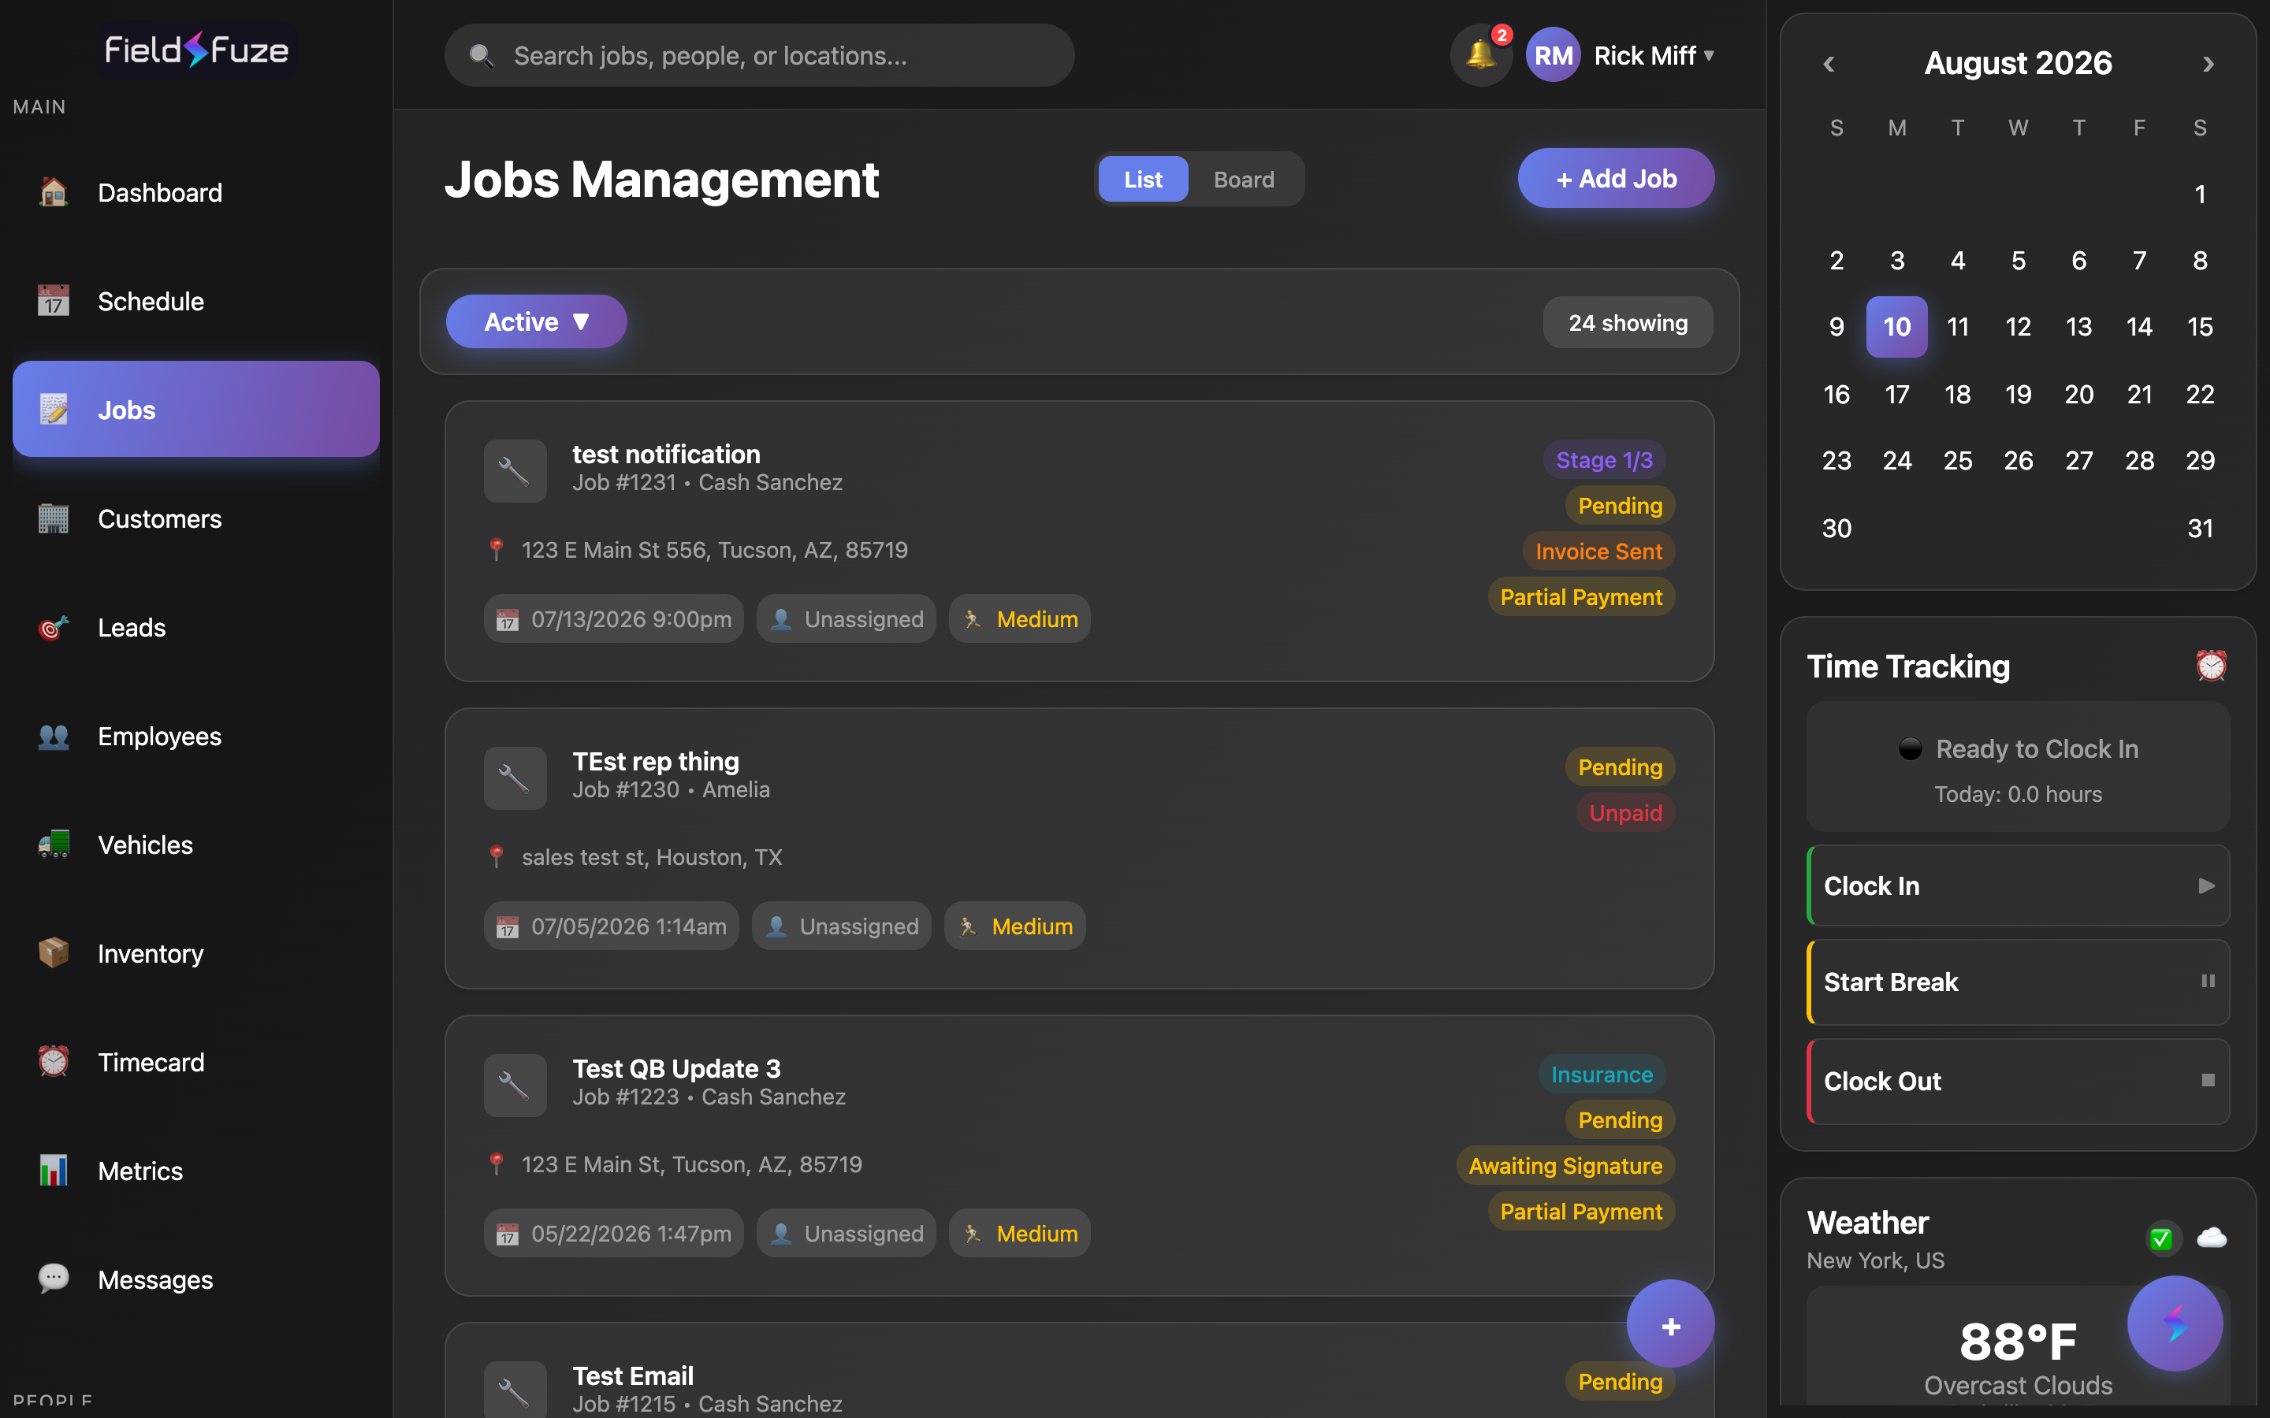This screenshot has height=1418, width=2270.
Task: Click the FieldFuze logo
Action: click(196, 50)
